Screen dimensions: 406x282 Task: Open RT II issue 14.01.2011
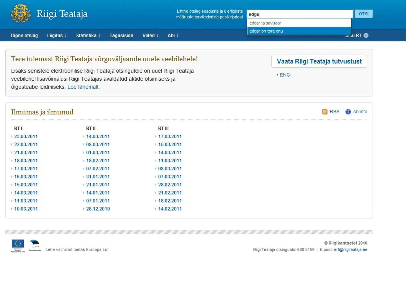click(x=98, y=193)
